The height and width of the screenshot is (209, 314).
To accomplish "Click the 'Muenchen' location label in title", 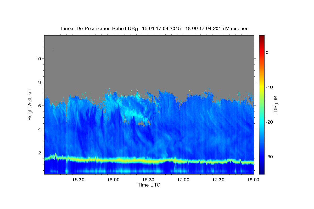I will (237, 28).
